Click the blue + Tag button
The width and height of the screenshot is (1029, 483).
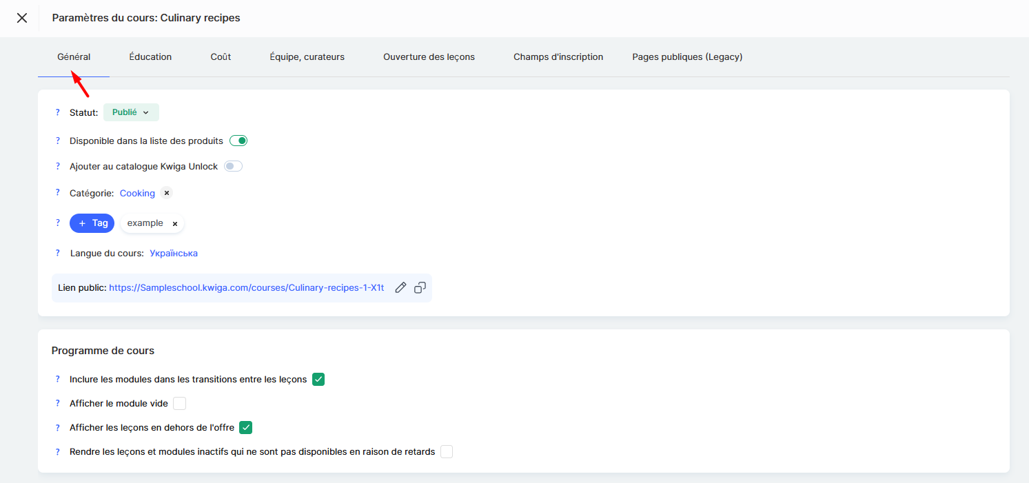click(x=92, y=223)
